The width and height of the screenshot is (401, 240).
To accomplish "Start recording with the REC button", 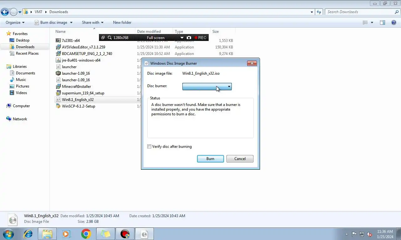I will coord(200,38).
